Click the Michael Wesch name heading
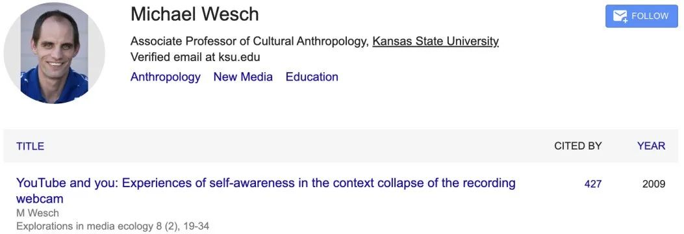 (195, 14)
